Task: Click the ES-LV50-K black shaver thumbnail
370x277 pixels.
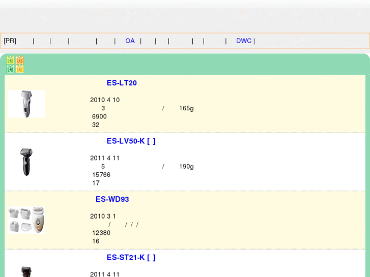Action: 26,162
